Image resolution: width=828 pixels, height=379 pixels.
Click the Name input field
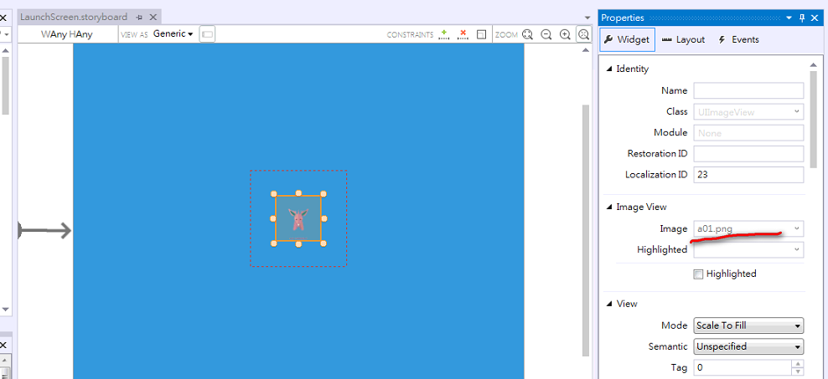coord(748,90)
